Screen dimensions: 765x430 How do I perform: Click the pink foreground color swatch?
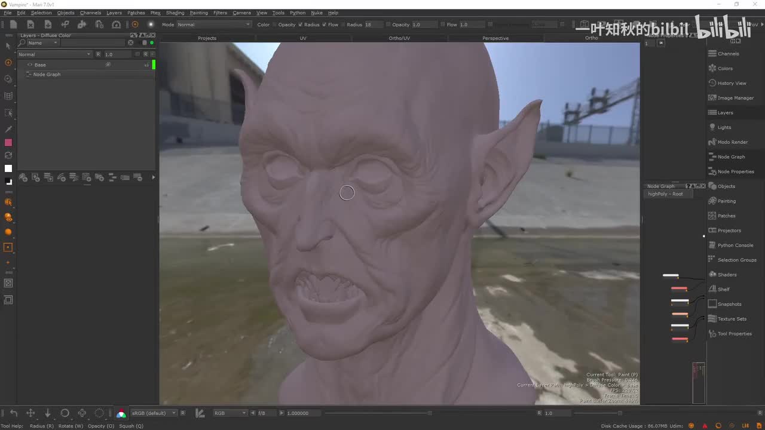pyautogui.click(x=8, y=143)
